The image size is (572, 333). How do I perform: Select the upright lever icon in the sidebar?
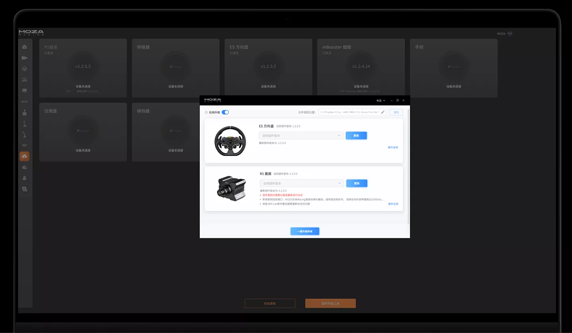(25, 123)
